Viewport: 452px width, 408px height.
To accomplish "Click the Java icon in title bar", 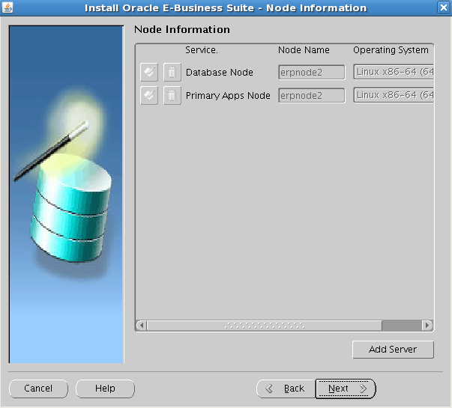I will click(7, 7).
